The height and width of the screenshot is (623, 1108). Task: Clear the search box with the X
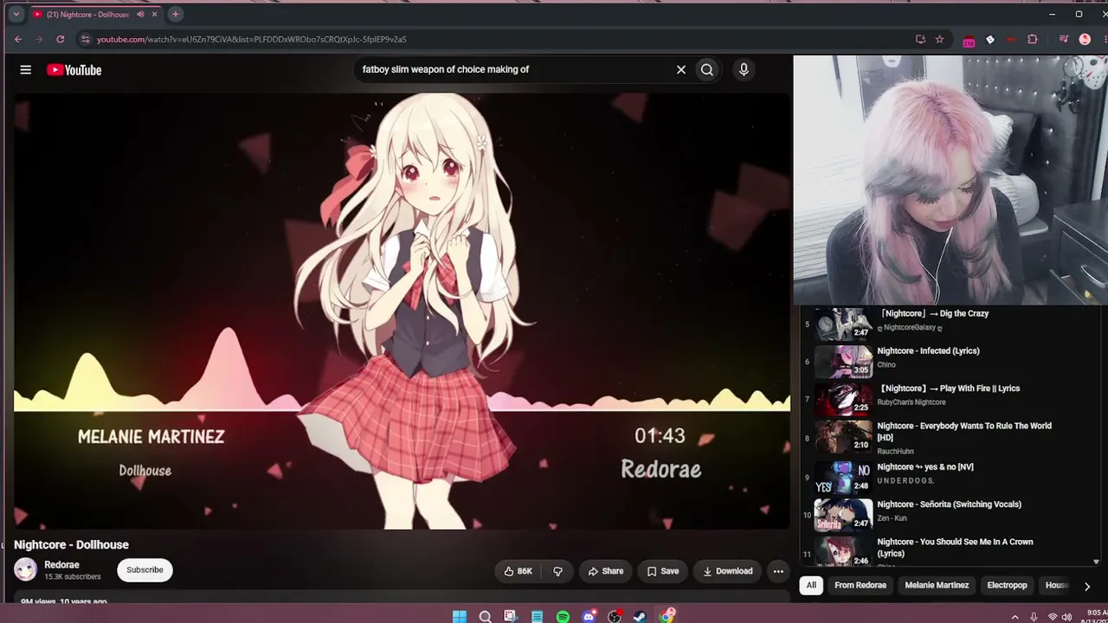coord(681,70)
